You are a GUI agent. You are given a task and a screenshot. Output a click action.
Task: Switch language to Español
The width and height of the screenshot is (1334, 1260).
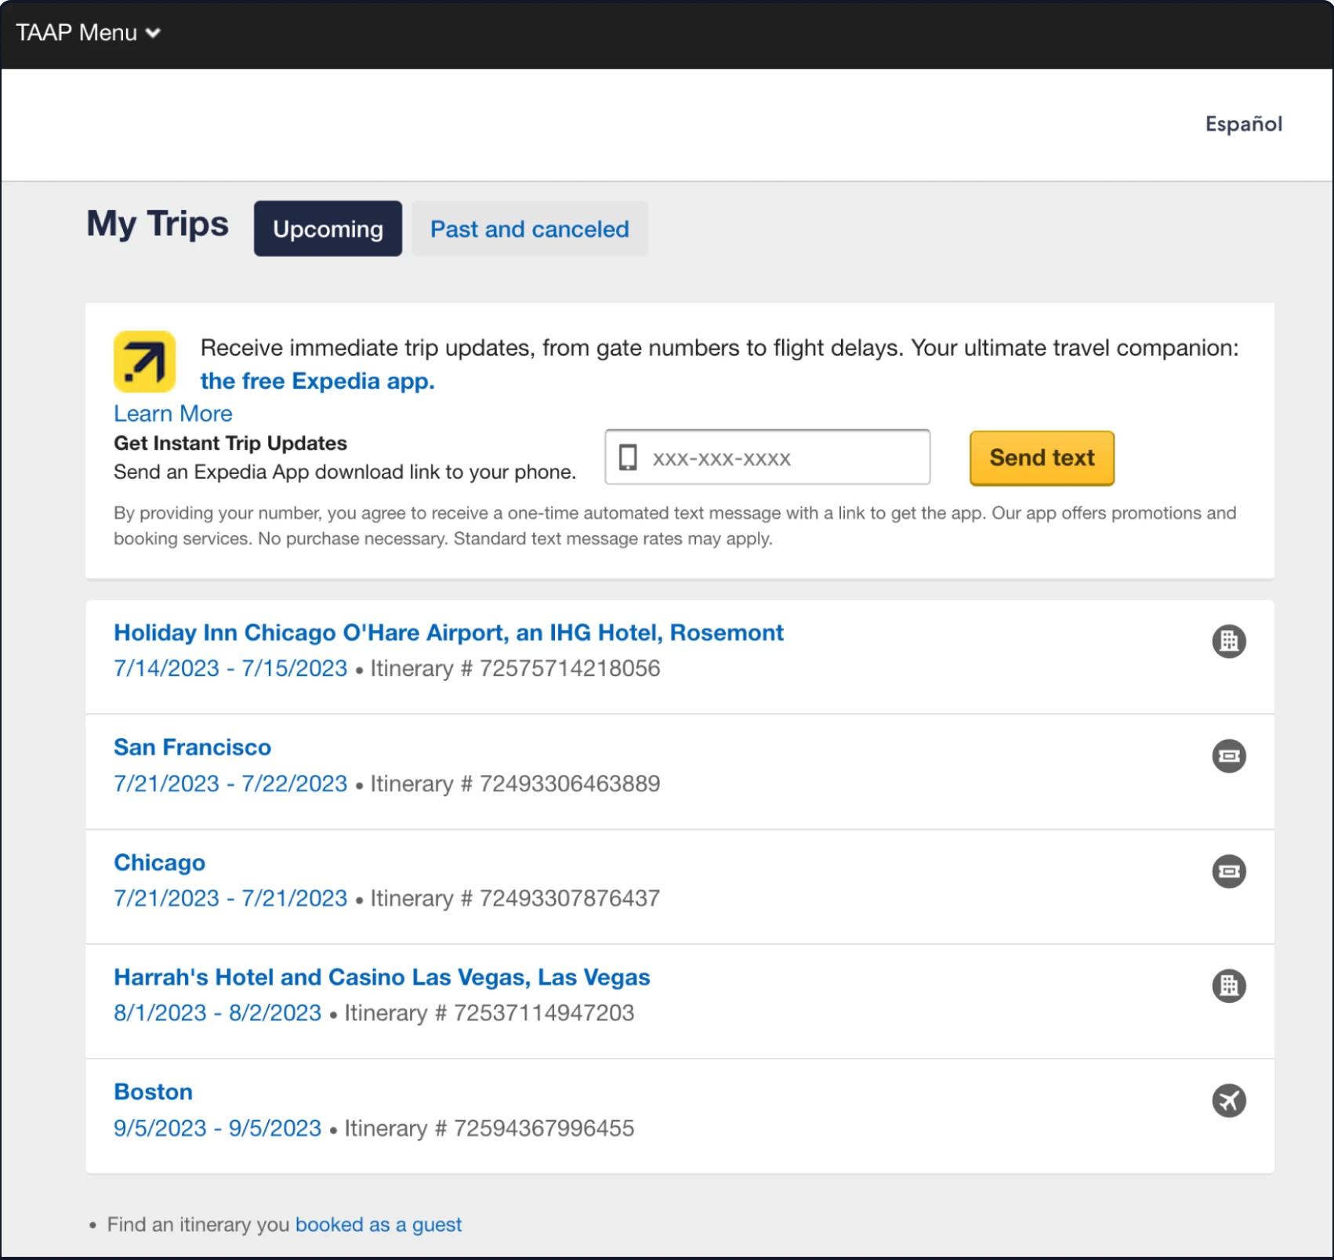(1243, 124)
